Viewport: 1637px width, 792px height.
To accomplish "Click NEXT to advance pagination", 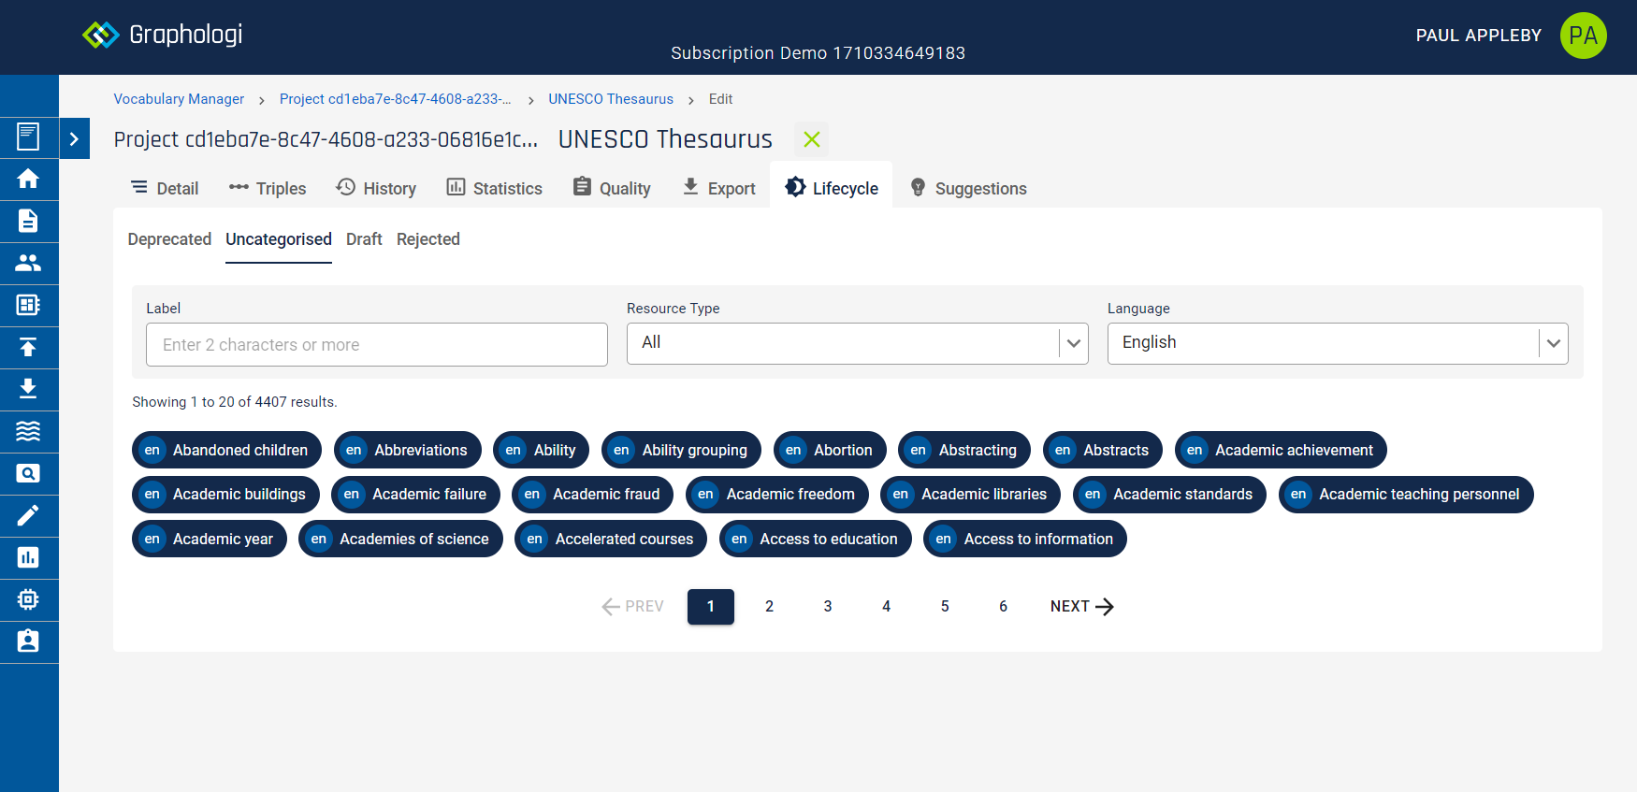I will click(x=1082, y=606).
